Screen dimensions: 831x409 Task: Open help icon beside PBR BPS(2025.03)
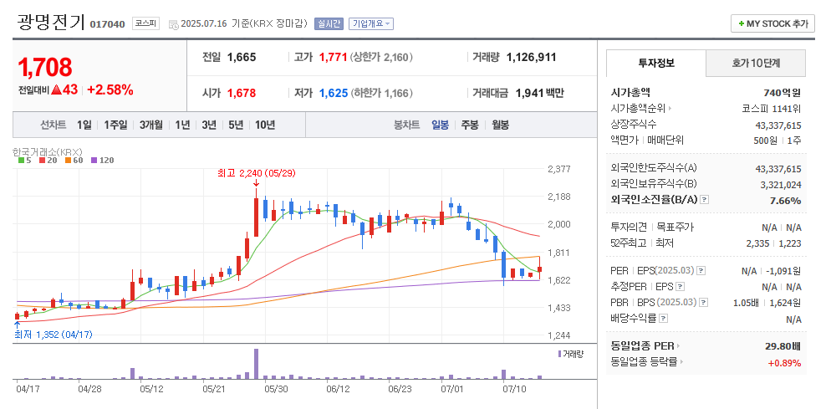tap(703, 303)
